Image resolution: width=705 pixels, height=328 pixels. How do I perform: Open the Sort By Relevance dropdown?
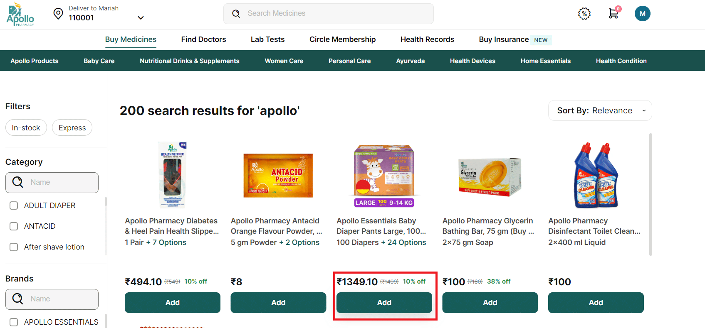click(600, 110)
